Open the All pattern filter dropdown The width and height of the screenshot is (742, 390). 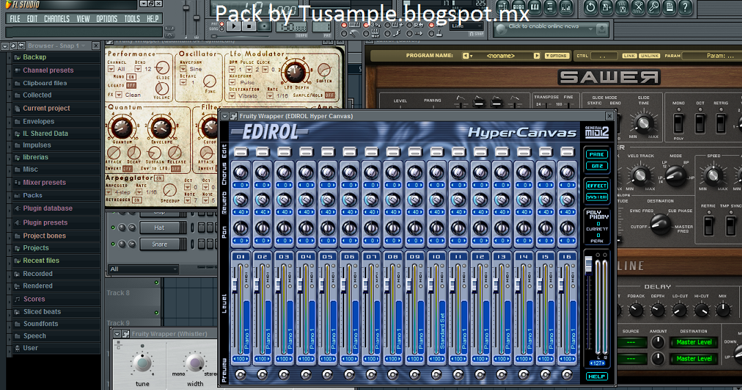point(143,269)
